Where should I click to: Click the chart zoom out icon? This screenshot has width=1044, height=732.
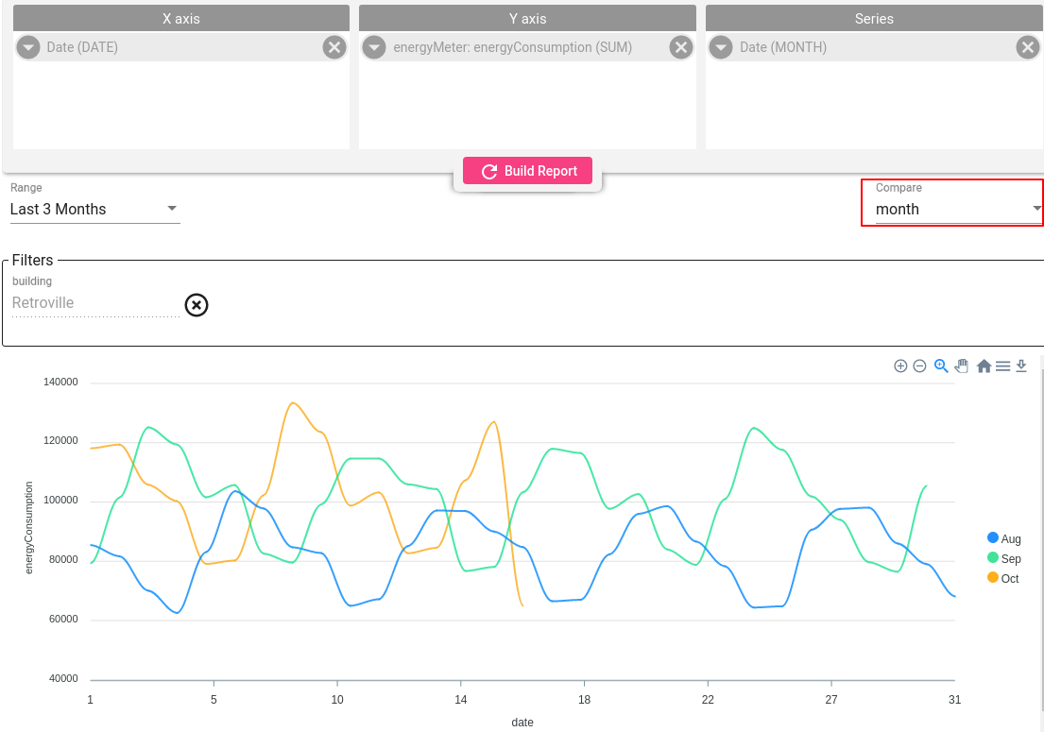[919, 366]
